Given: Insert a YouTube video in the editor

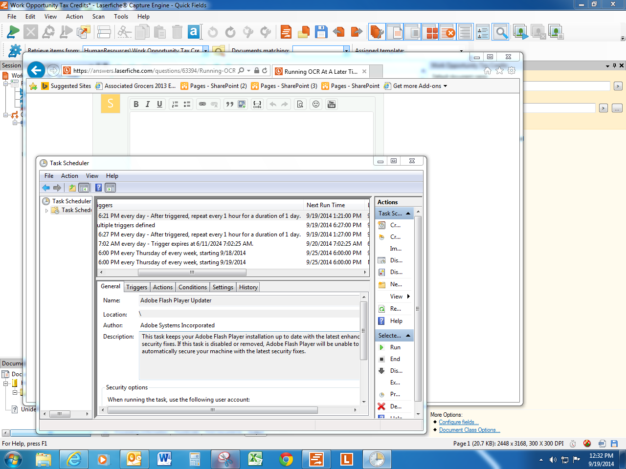Looking at the screenshot, I should [x=332, y=104].
